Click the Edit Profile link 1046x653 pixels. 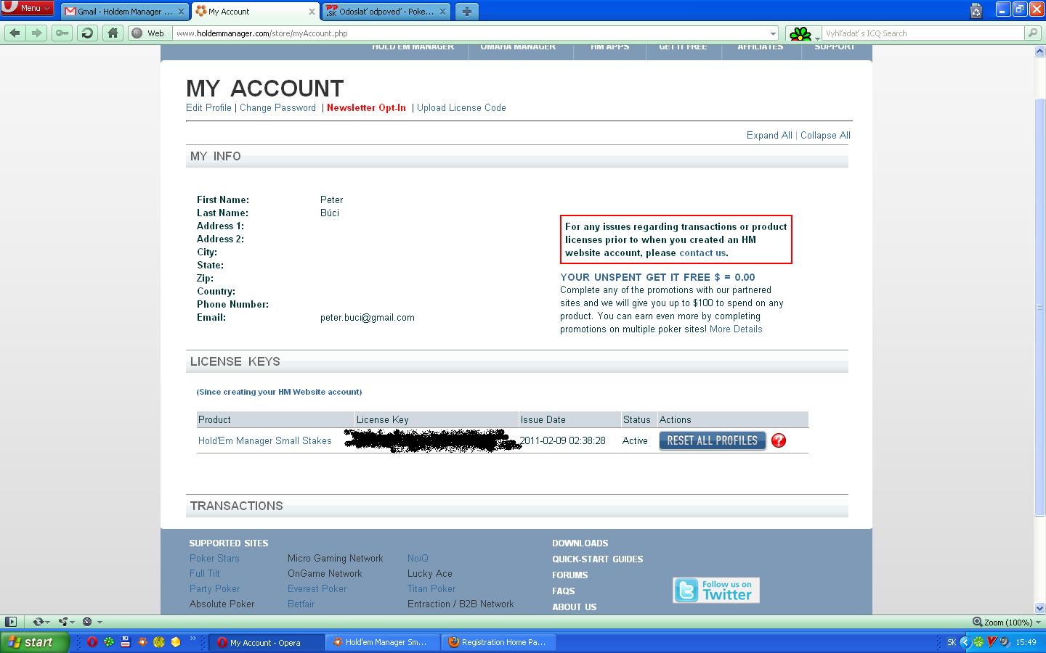208,107
